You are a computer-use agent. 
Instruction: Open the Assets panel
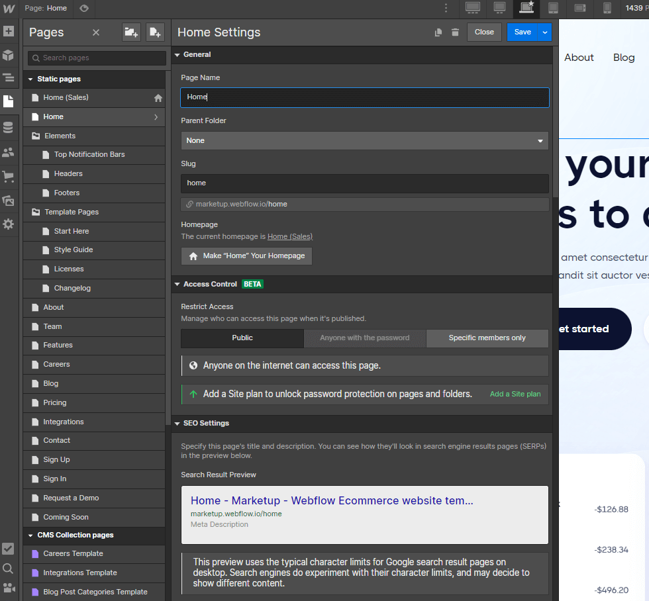tap(9, 201)
